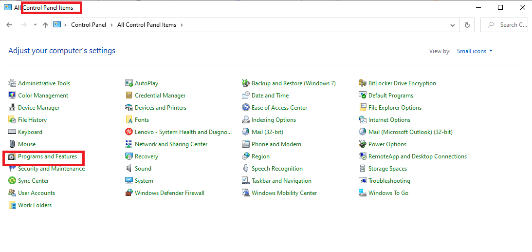Open the Fonts icon

coord(129,120)
